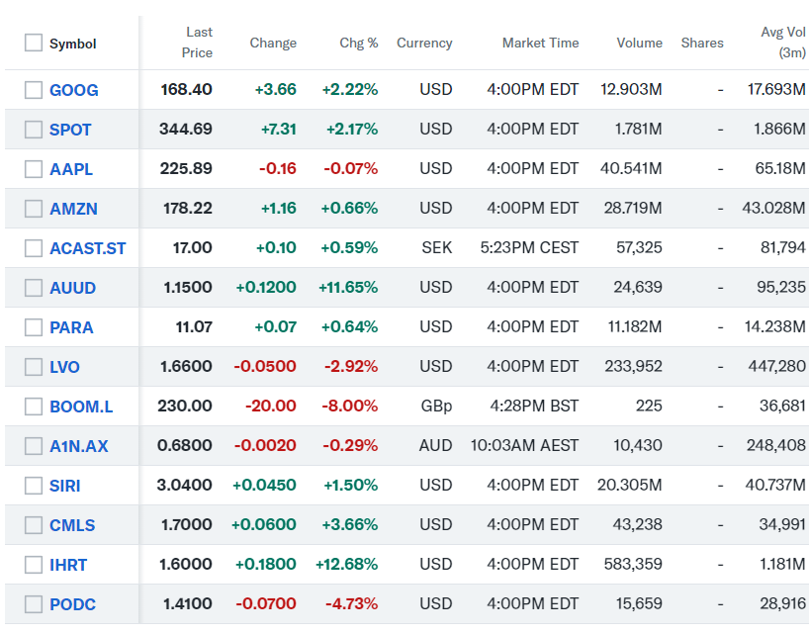The image size is (809, 634).
Task: Sort by the Chg % column header
Action: [x=359, y=44]
